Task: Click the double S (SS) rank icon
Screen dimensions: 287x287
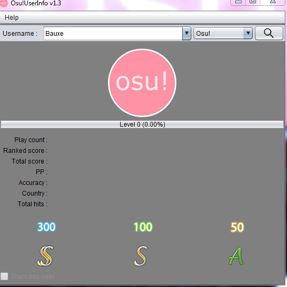Action: (45, 255)
